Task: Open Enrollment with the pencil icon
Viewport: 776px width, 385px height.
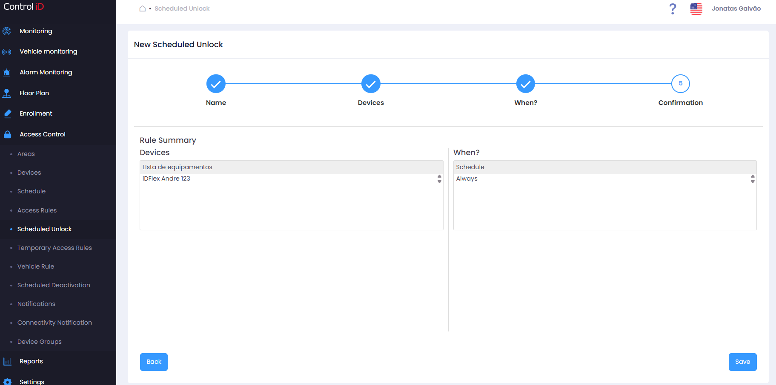Action: (x=7, y=113)
